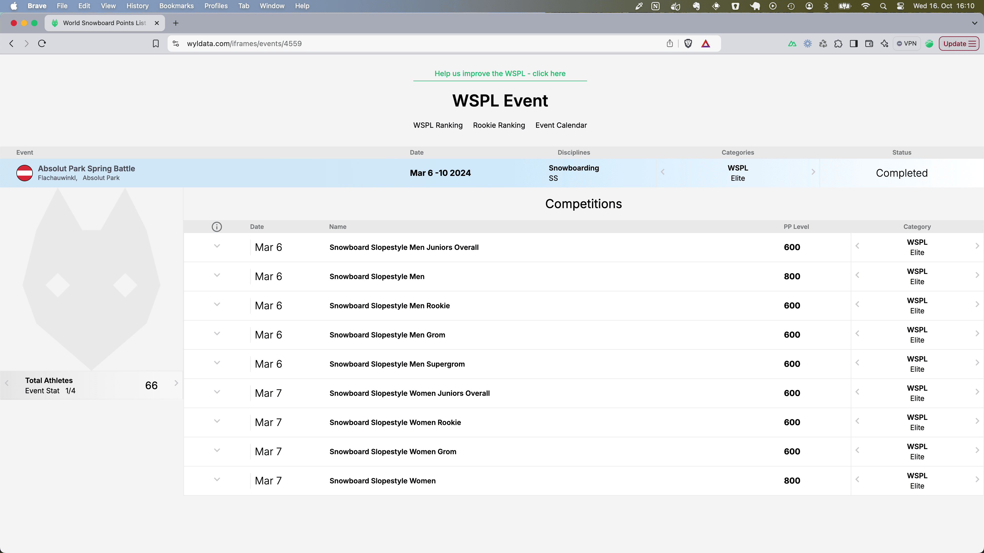Click the Update button
The height and width of the screenshot is (553, 984).
(x=959, y=44)
